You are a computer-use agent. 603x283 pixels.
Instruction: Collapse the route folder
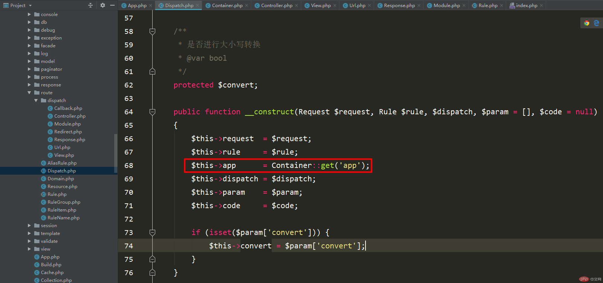(x=29, y=93)
